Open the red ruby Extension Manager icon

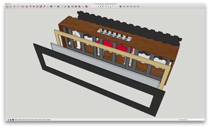(x=86, y=6)
